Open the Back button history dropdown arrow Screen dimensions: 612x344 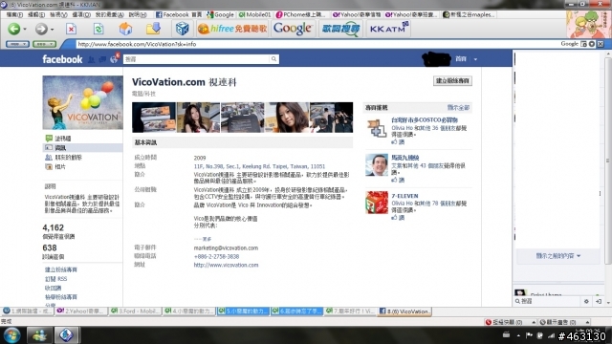[25, 30]
